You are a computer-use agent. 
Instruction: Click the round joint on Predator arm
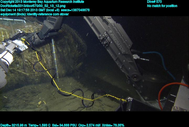coord(135,77)
